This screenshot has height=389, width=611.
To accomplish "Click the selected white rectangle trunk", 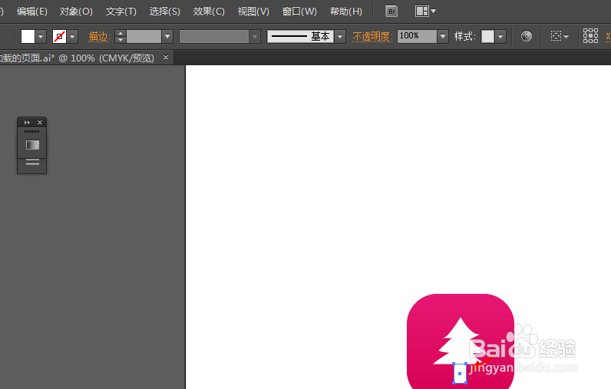I will [460, 374].
